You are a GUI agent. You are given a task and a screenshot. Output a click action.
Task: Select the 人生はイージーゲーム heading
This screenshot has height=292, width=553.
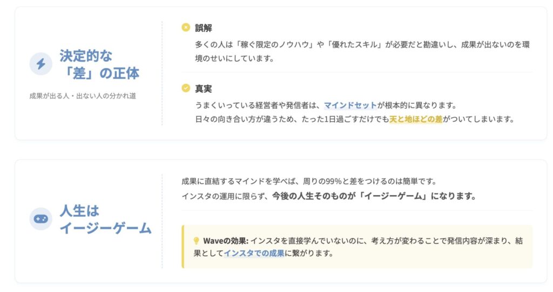click(x=105, y=219)
